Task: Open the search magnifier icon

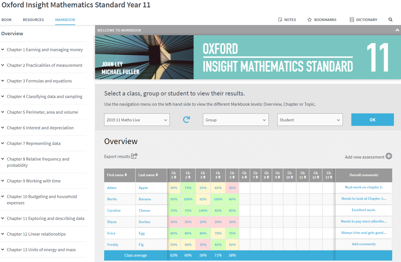Action: pos(390,20)
